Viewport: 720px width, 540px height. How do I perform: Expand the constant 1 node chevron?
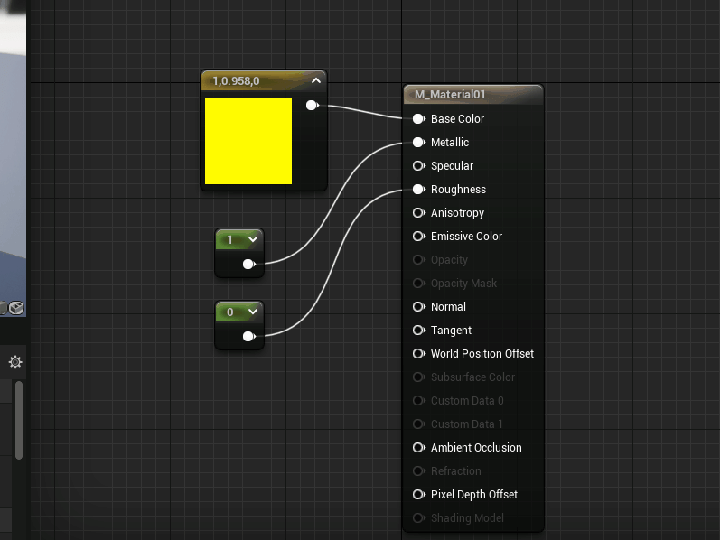[x=253, y=239]
